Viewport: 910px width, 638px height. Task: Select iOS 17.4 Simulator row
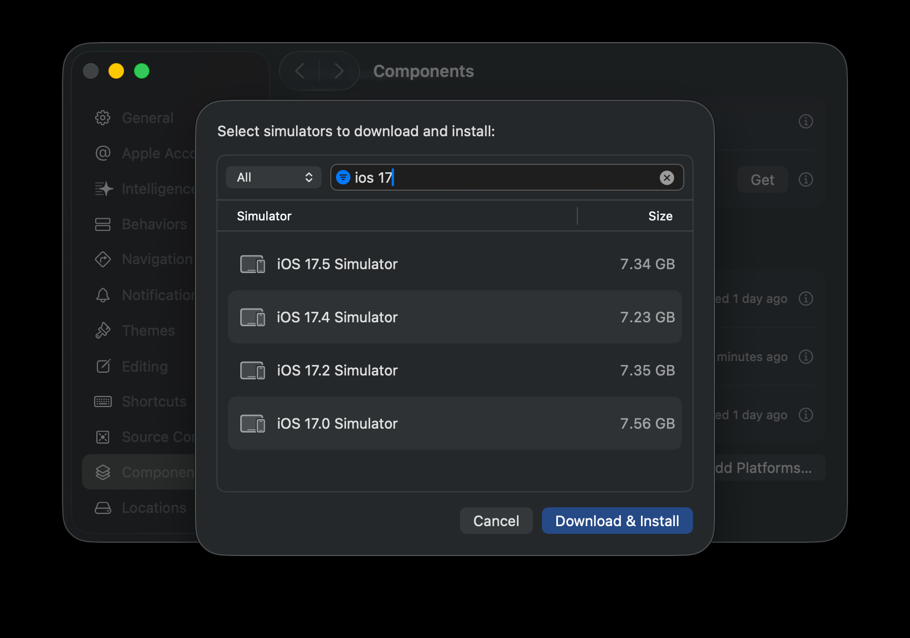[x=454, y=317]
